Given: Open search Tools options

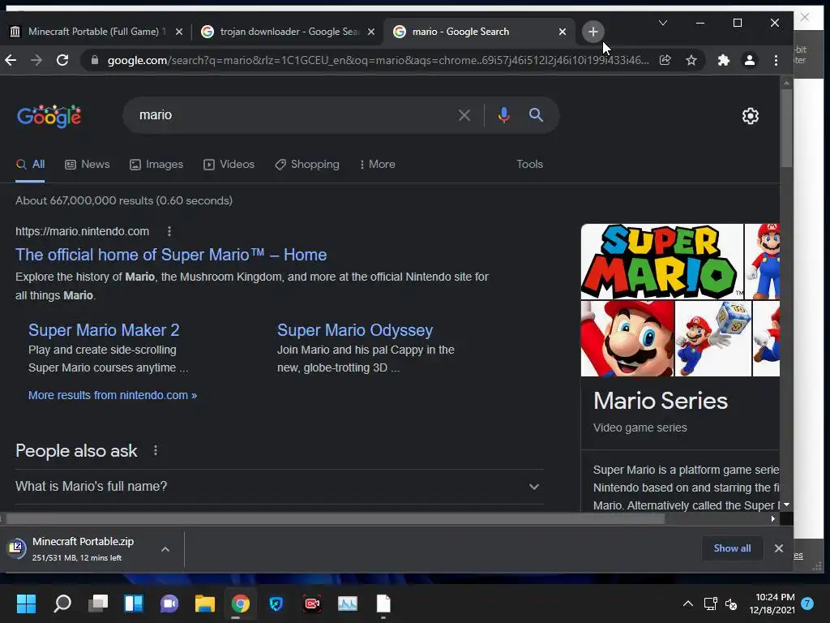Looking at the screenshot, I should point(530,164).
